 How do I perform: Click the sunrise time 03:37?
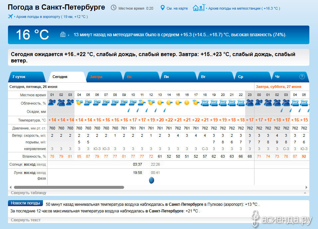137,164
